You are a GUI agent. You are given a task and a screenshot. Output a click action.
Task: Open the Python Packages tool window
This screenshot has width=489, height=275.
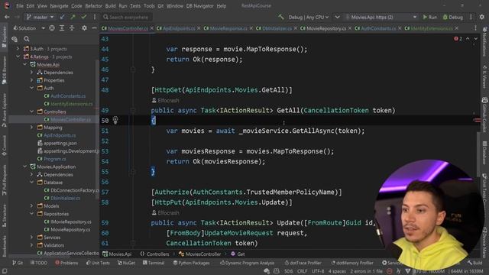click(x=192, y=263)
